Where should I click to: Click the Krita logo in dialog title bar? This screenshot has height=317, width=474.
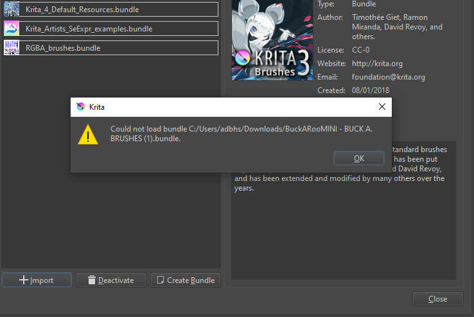point(81,107)
